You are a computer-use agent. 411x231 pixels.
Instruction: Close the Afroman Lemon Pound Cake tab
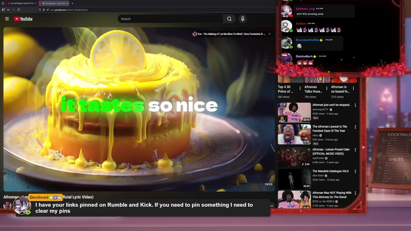point(67,3)
